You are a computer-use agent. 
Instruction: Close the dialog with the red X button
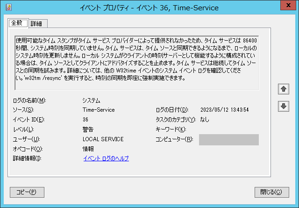288,6
